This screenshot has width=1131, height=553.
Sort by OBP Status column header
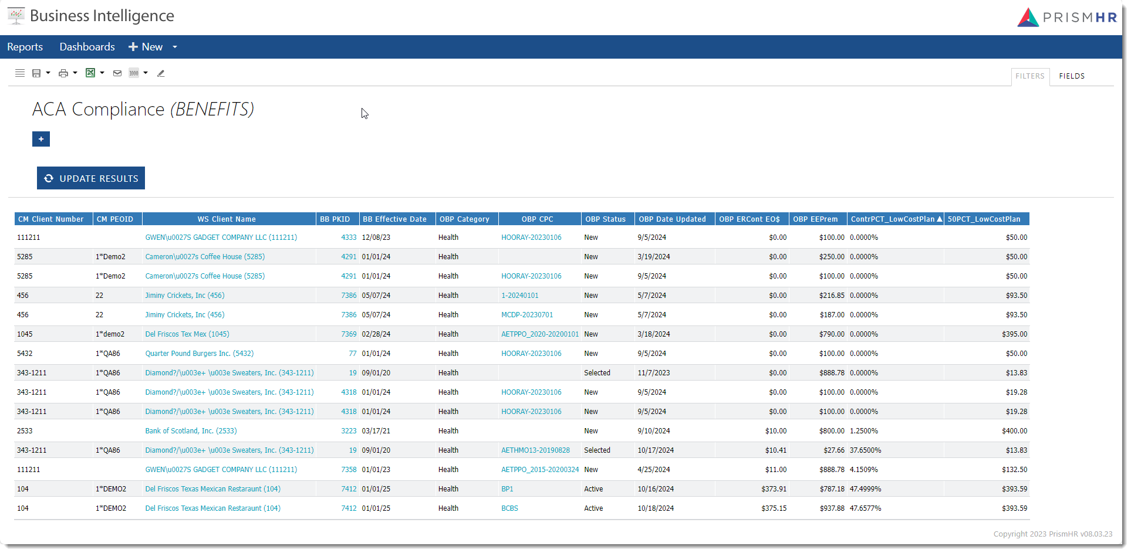(x=608, y=219)
